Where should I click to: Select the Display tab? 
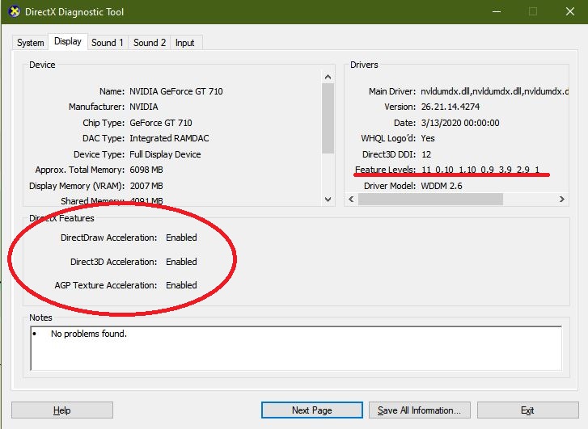click(x=68, y=41)
